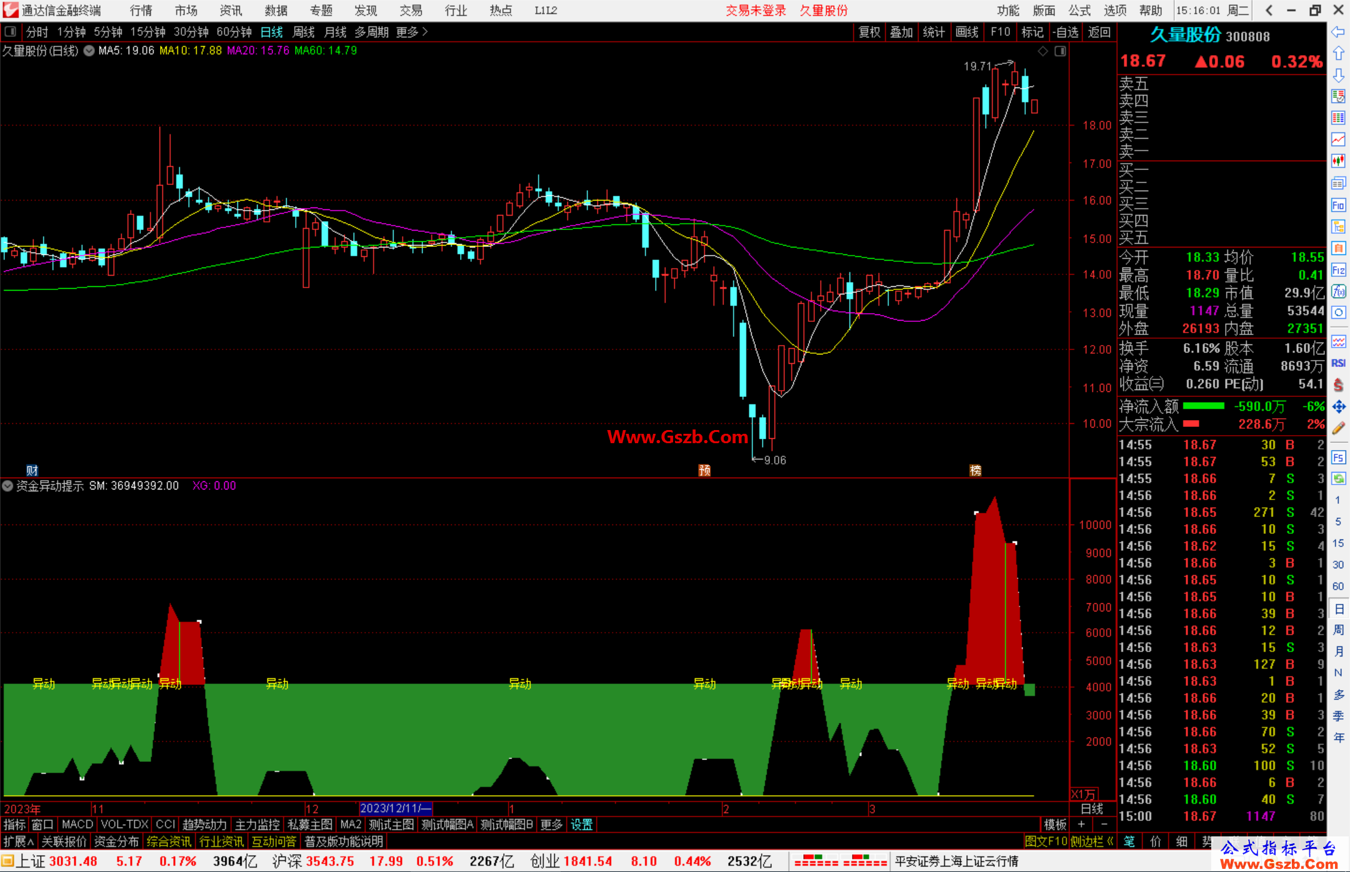This screenshot has height=872, width=1350.
Task: Click the window layout icon beside 分时
Action: [11, 32]
